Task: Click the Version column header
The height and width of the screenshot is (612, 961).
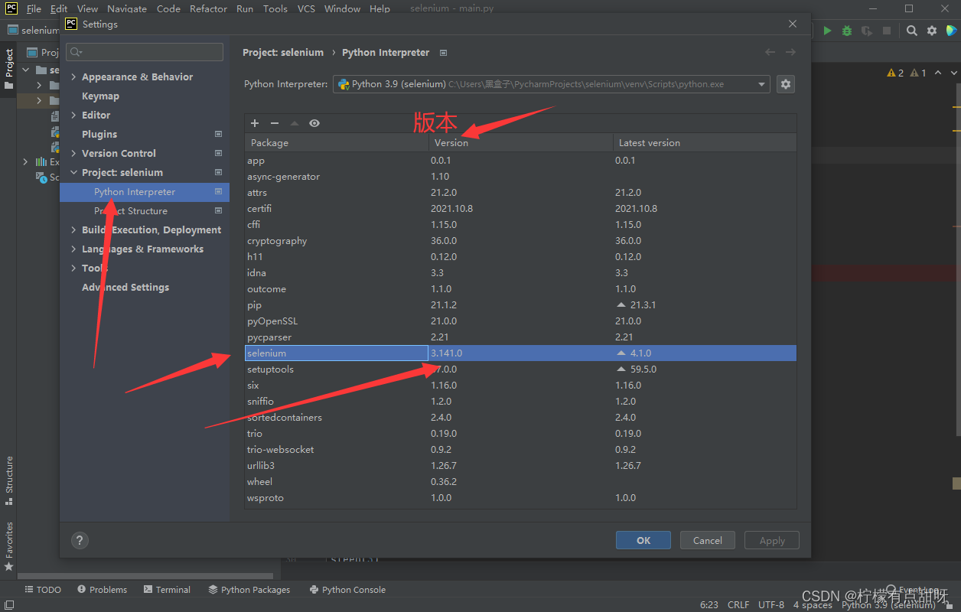Action: (521, 142)
